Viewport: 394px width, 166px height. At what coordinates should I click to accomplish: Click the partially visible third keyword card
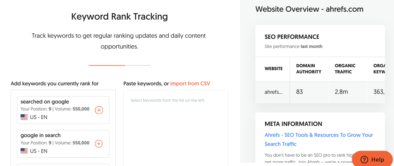[63, 165]
